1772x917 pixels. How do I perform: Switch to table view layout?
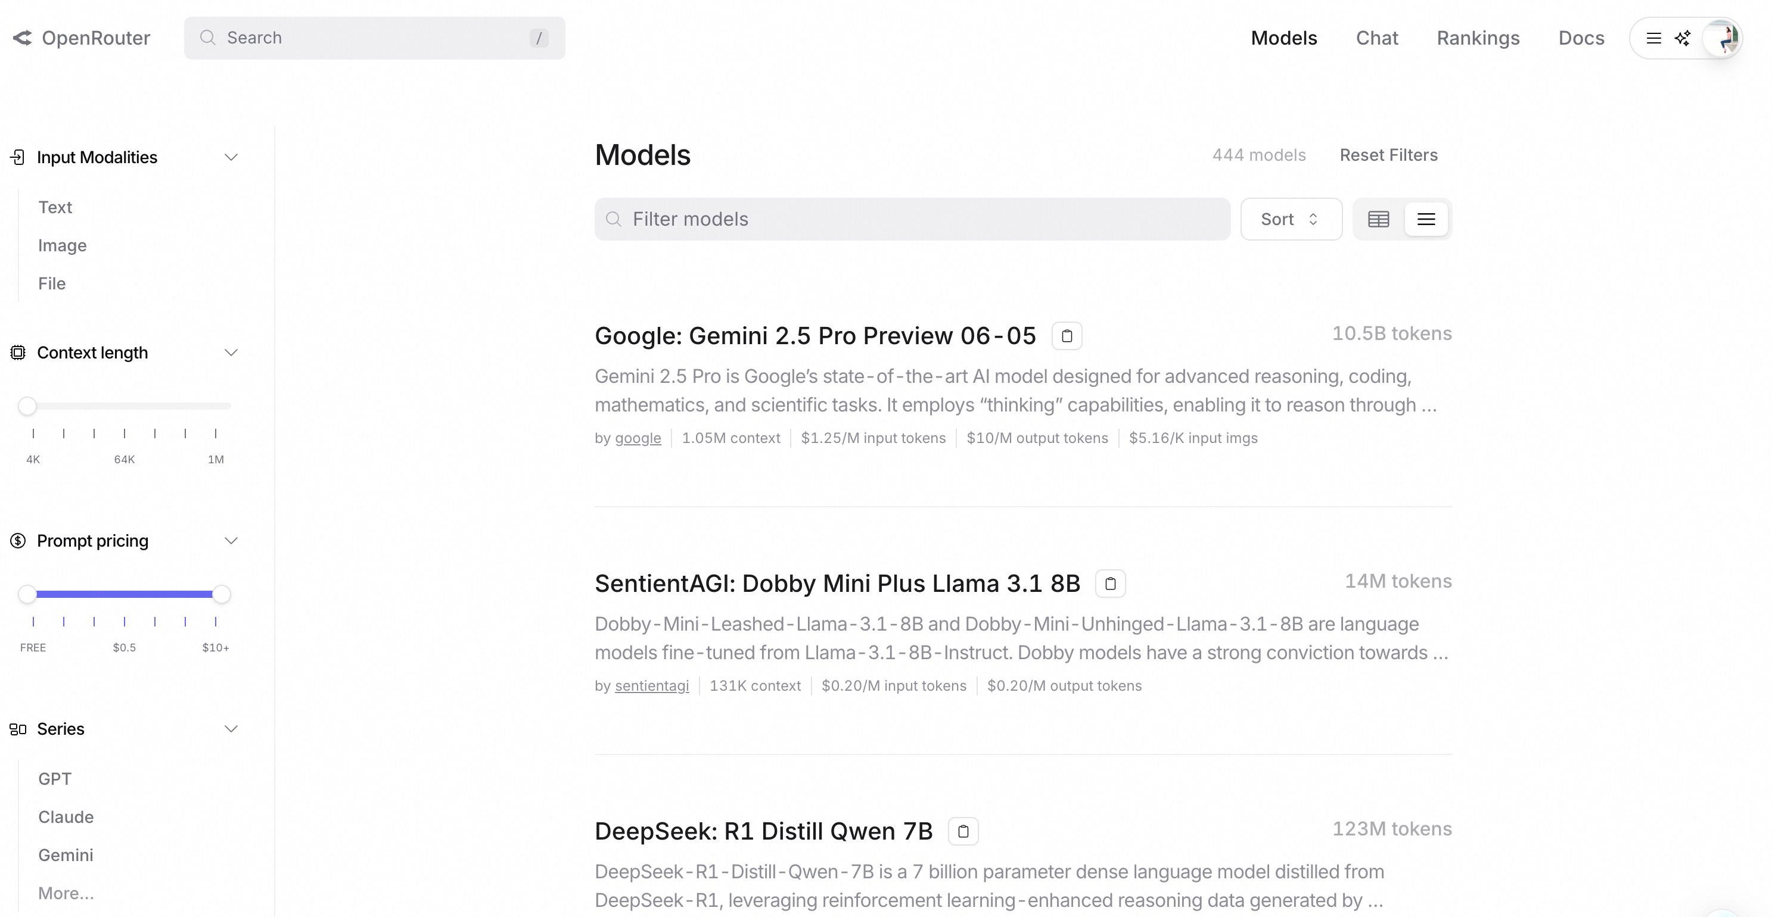[1379, 219]
